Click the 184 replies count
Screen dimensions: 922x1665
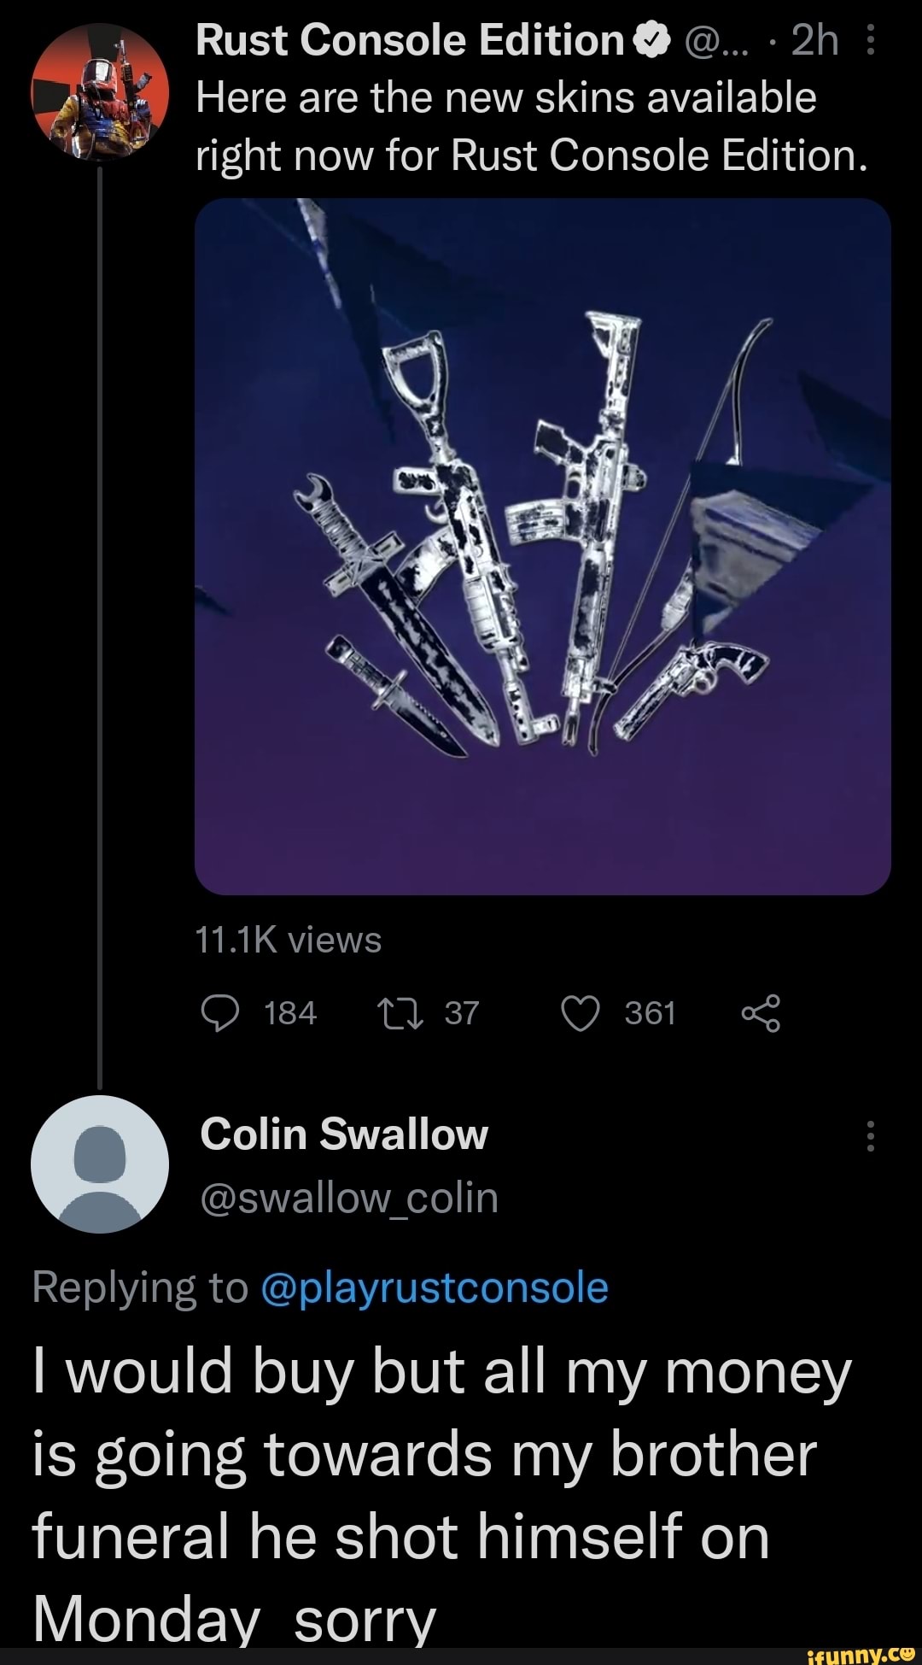(x=290, y=1014)
